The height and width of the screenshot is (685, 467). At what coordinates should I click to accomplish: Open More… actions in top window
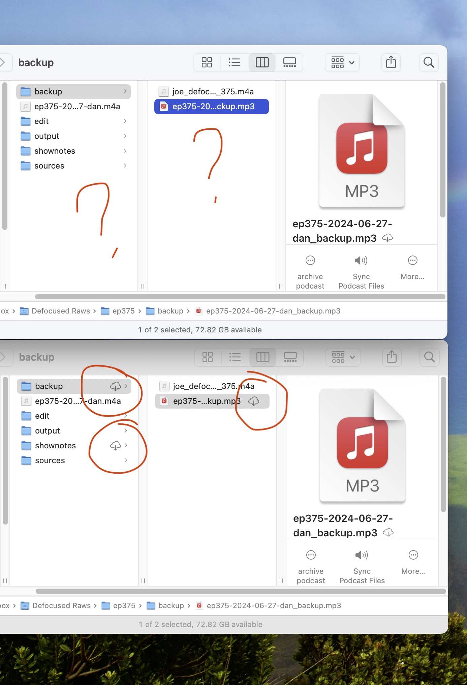(x=412, y=268)
